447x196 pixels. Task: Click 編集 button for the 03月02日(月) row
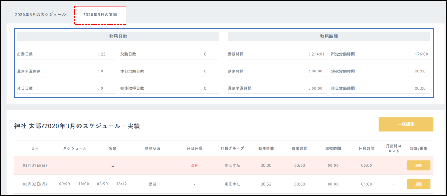(419, 184)
